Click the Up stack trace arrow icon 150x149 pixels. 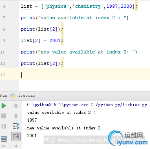pos(16,106)
